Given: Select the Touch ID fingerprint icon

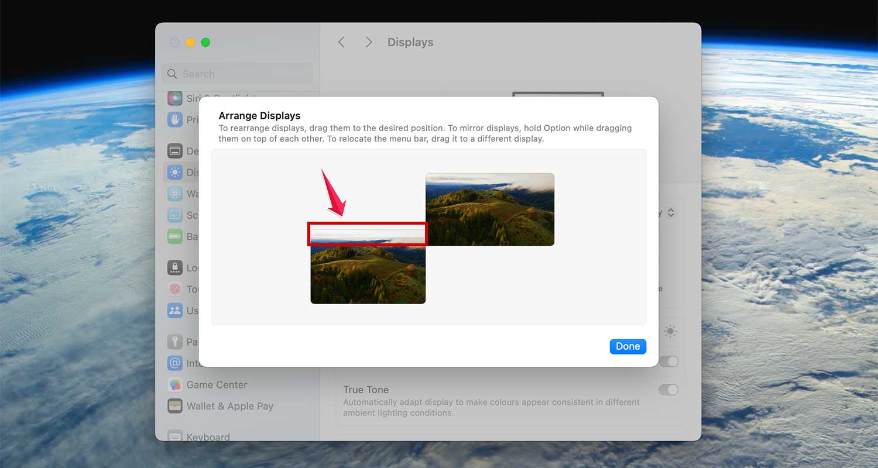Looking at the screenshot, I should [175, 289].
